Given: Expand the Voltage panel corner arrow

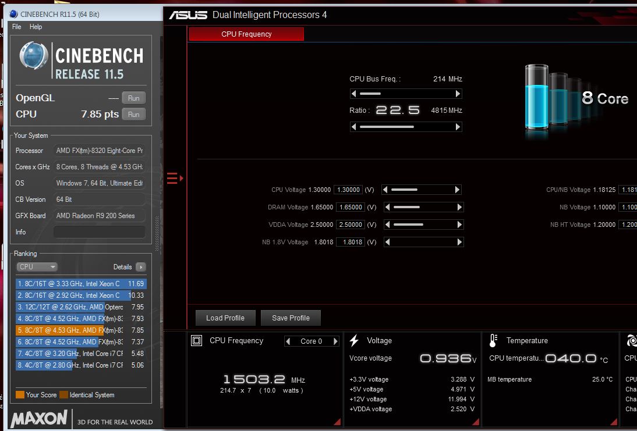Looking at the screenshot, I should click(476, 422).
